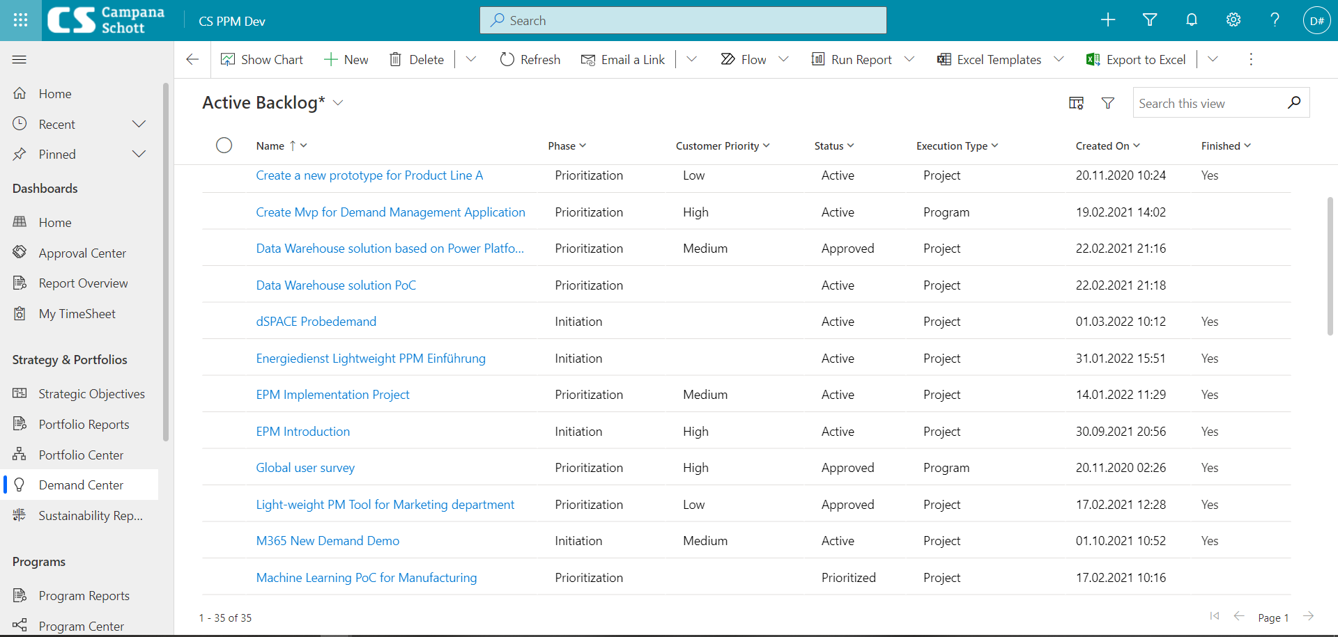The height and width of the screenshot is (637, 1338).
Task: Select Demand Center in sidebar
Action: 81,485
